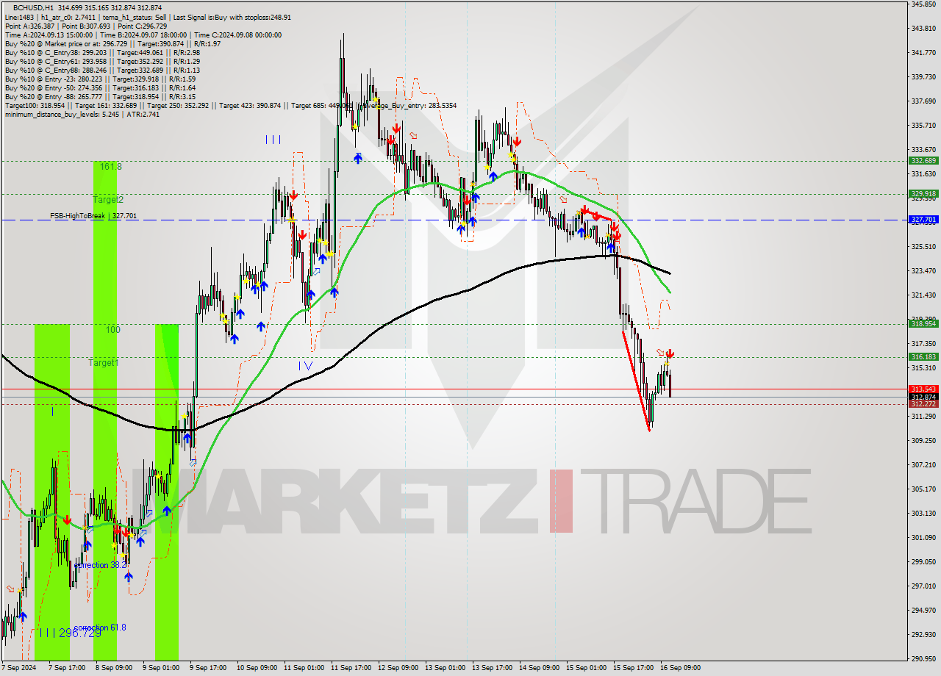941x676 pixels.
Task: Select the 100 Fibonacci level label
Action: 112,330
